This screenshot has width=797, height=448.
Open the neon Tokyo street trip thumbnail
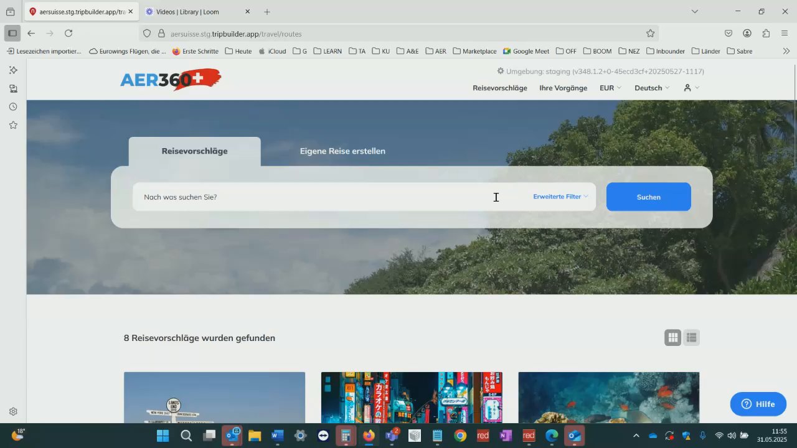tap(412, 398)
